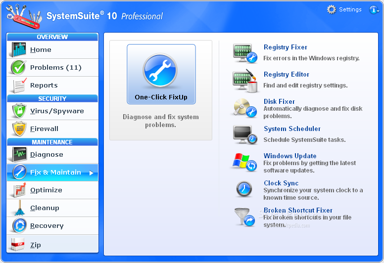Click the Windows Update flag icon
The image size is (384, 263).
click(244, 162)
